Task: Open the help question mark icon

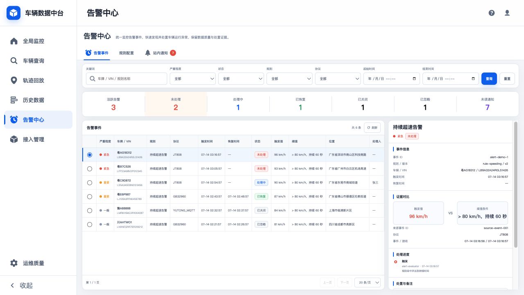Action: (492, 13)
